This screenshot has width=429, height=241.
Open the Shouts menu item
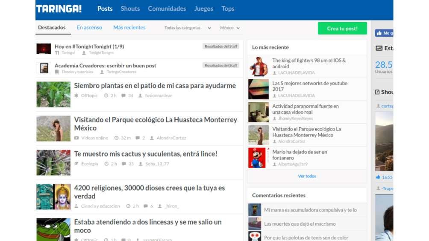tap(130, 9)
